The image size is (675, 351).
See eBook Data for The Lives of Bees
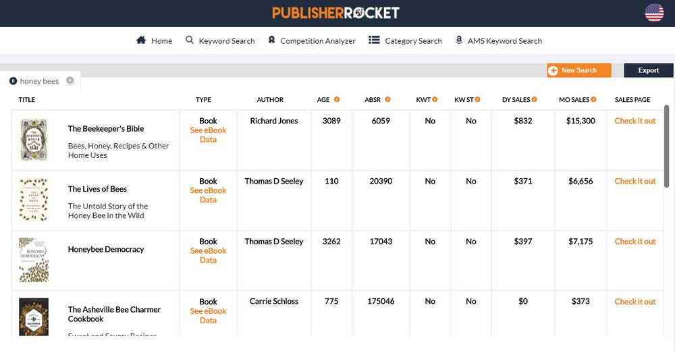coord(208,195)
